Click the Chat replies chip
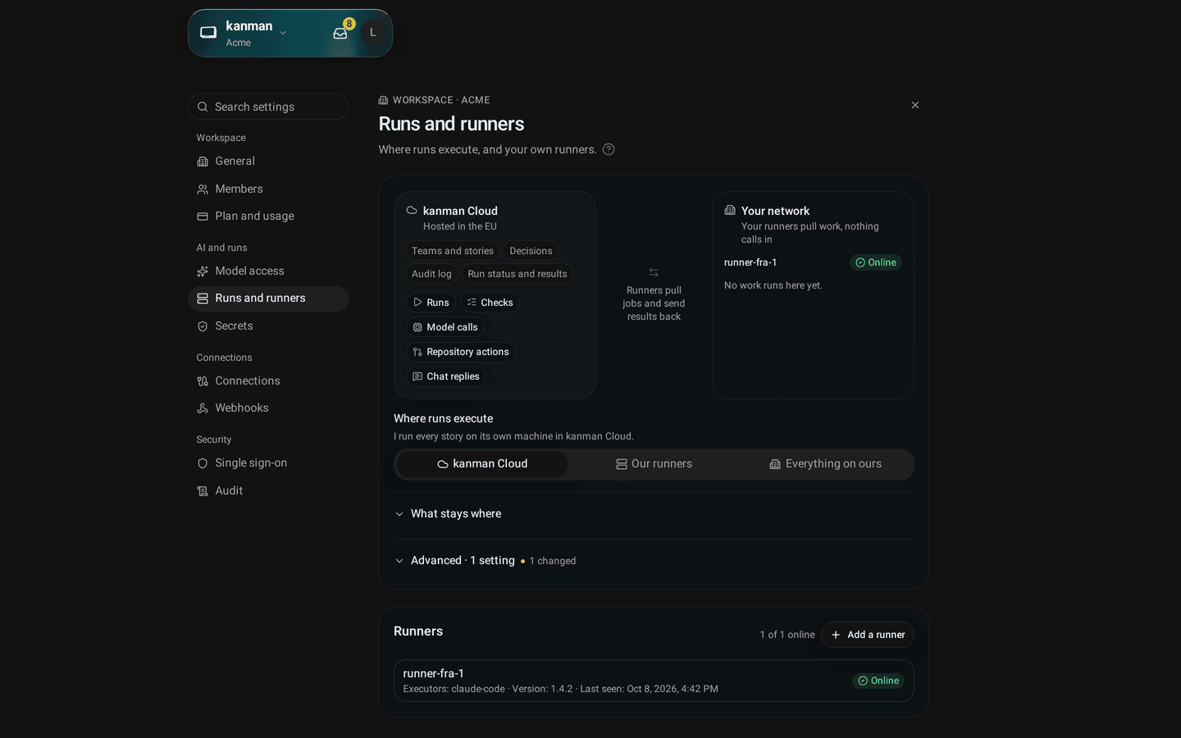 [x=446, y=376]
